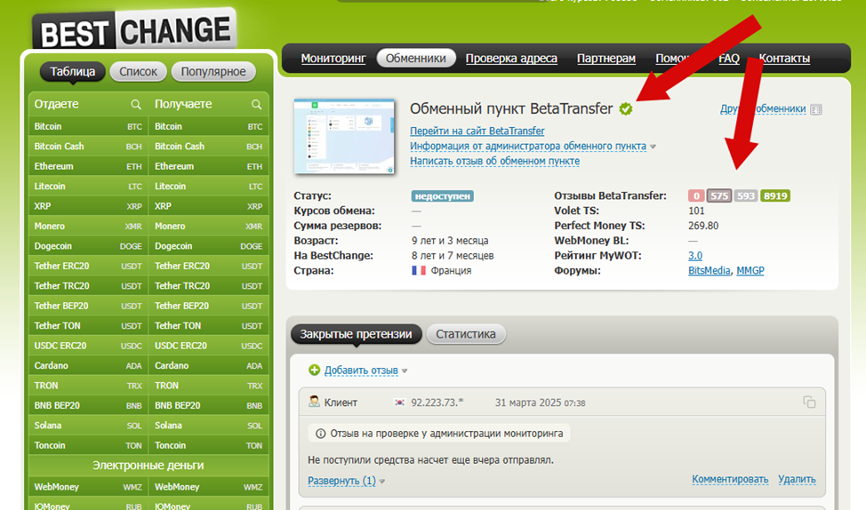Image resolution: width=866 pixels, height=510 pixels.
Task: Click the green plus icon beside Добавить отзыв
Action: click(314, 370)
